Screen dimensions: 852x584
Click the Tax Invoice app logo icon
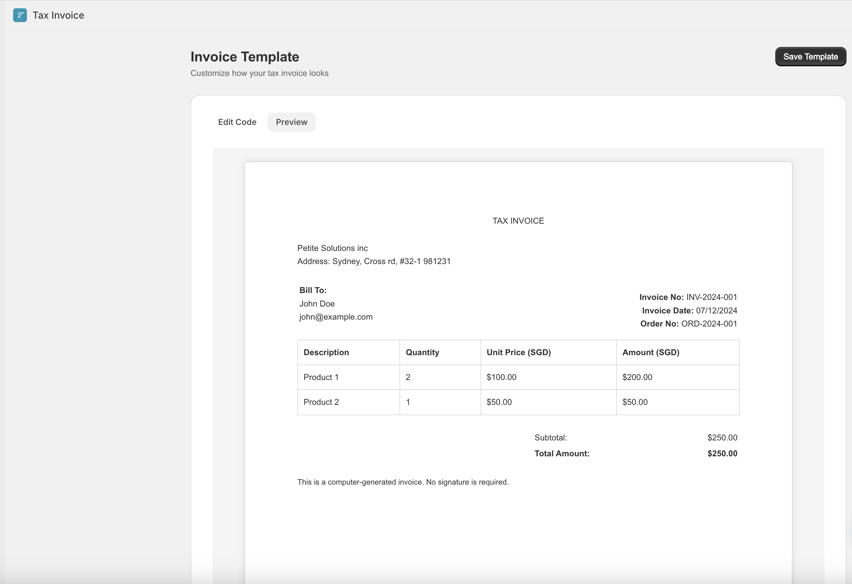[20, 15]
